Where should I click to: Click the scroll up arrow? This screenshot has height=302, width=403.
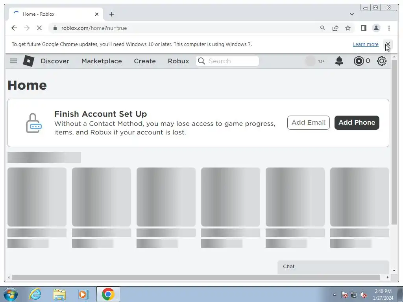(x=394, y=57)
